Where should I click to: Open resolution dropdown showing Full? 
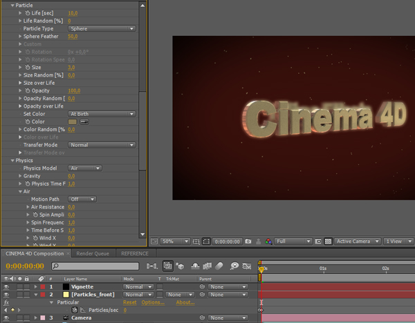click(x=293, y=242)
